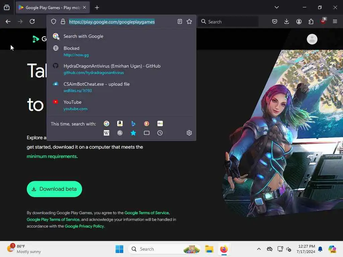Reload the current page

(x=32, y=22)
